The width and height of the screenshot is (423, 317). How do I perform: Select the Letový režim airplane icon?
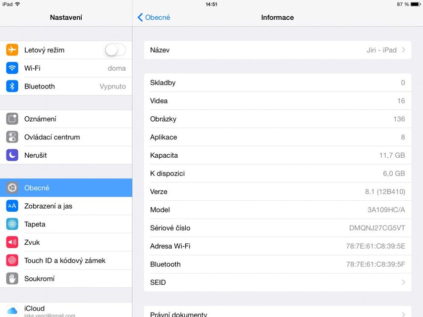click(x=12, y=49)
